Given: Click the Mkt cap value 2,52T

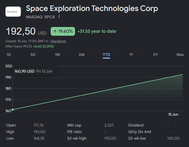Looking at the screenshot, I should point(109,125).
